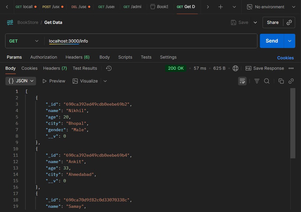
Task: Open the response filter (JSONPath) tool
Action: (256, 81)
